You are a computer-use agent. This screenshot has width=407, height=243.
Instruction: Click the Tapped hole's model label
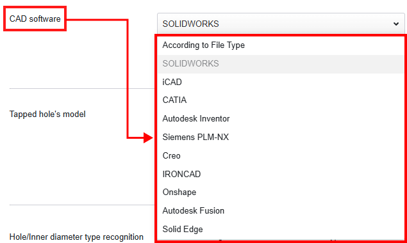[x=47, y=114]
